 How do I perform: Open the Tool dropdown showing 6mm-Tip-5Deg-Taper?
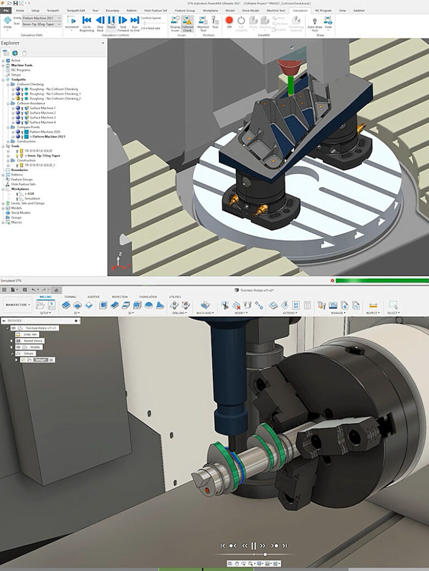41,24
